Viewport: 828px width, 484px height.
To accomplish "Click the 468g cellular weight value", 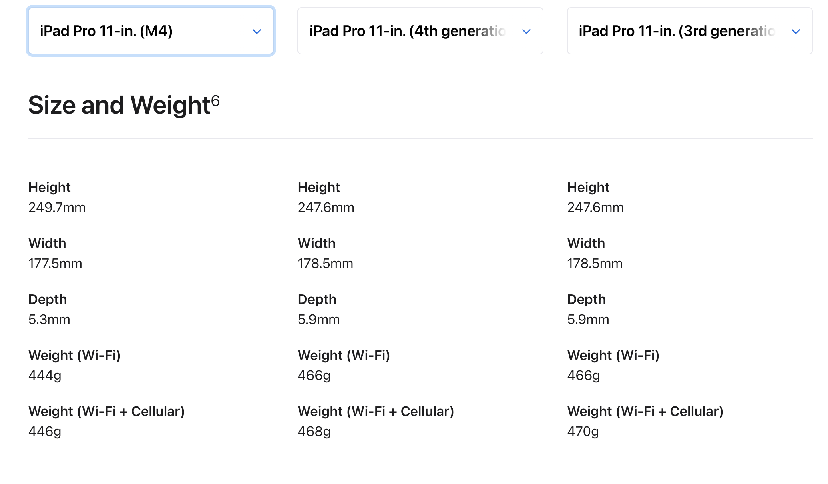I will pos(314,432).
